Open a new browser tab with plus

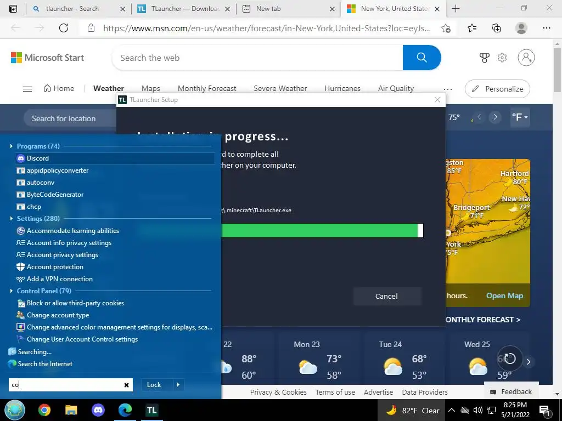point(456,9)
